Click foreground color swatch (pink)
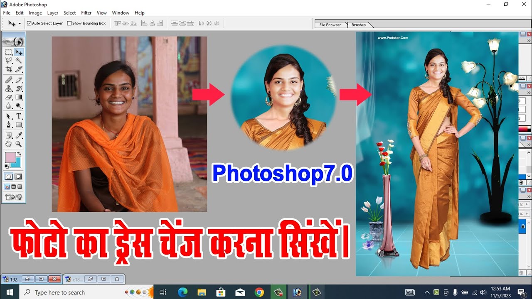This screenshot has width=532, height=299. coord(10,157)
